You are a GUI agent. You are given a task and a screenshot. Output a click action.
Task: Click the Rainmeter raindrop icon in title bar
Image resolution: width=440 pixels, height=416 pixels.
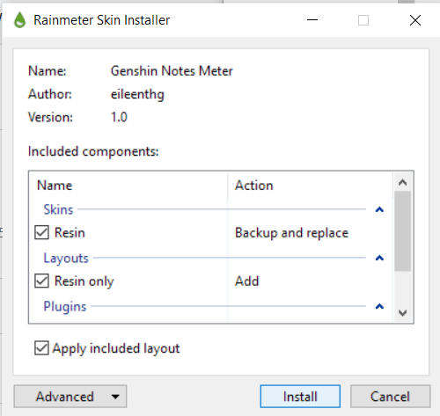pyautogui.click(x=19, y=20)
